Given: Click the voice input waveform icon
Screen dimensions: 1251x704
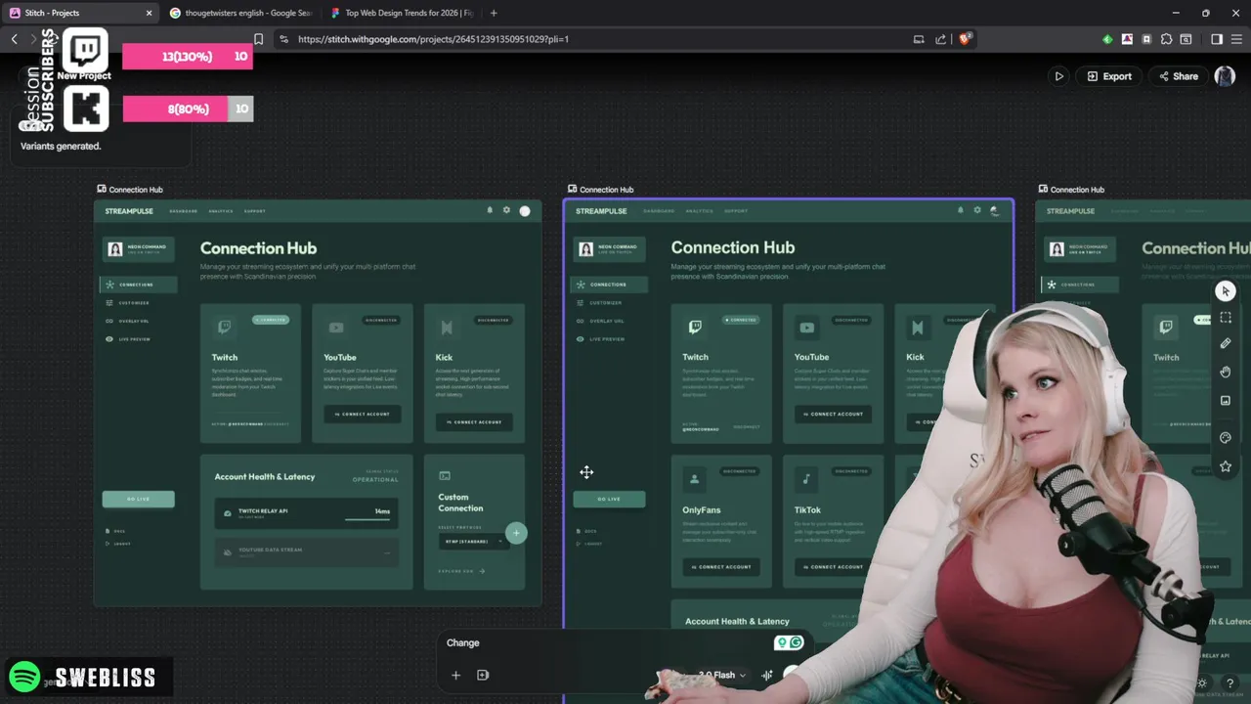Looking at the screenshot, I should point(767,675).
